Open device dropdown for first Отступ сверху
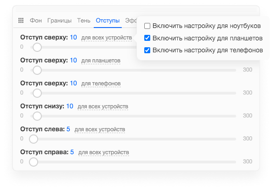 107,38
